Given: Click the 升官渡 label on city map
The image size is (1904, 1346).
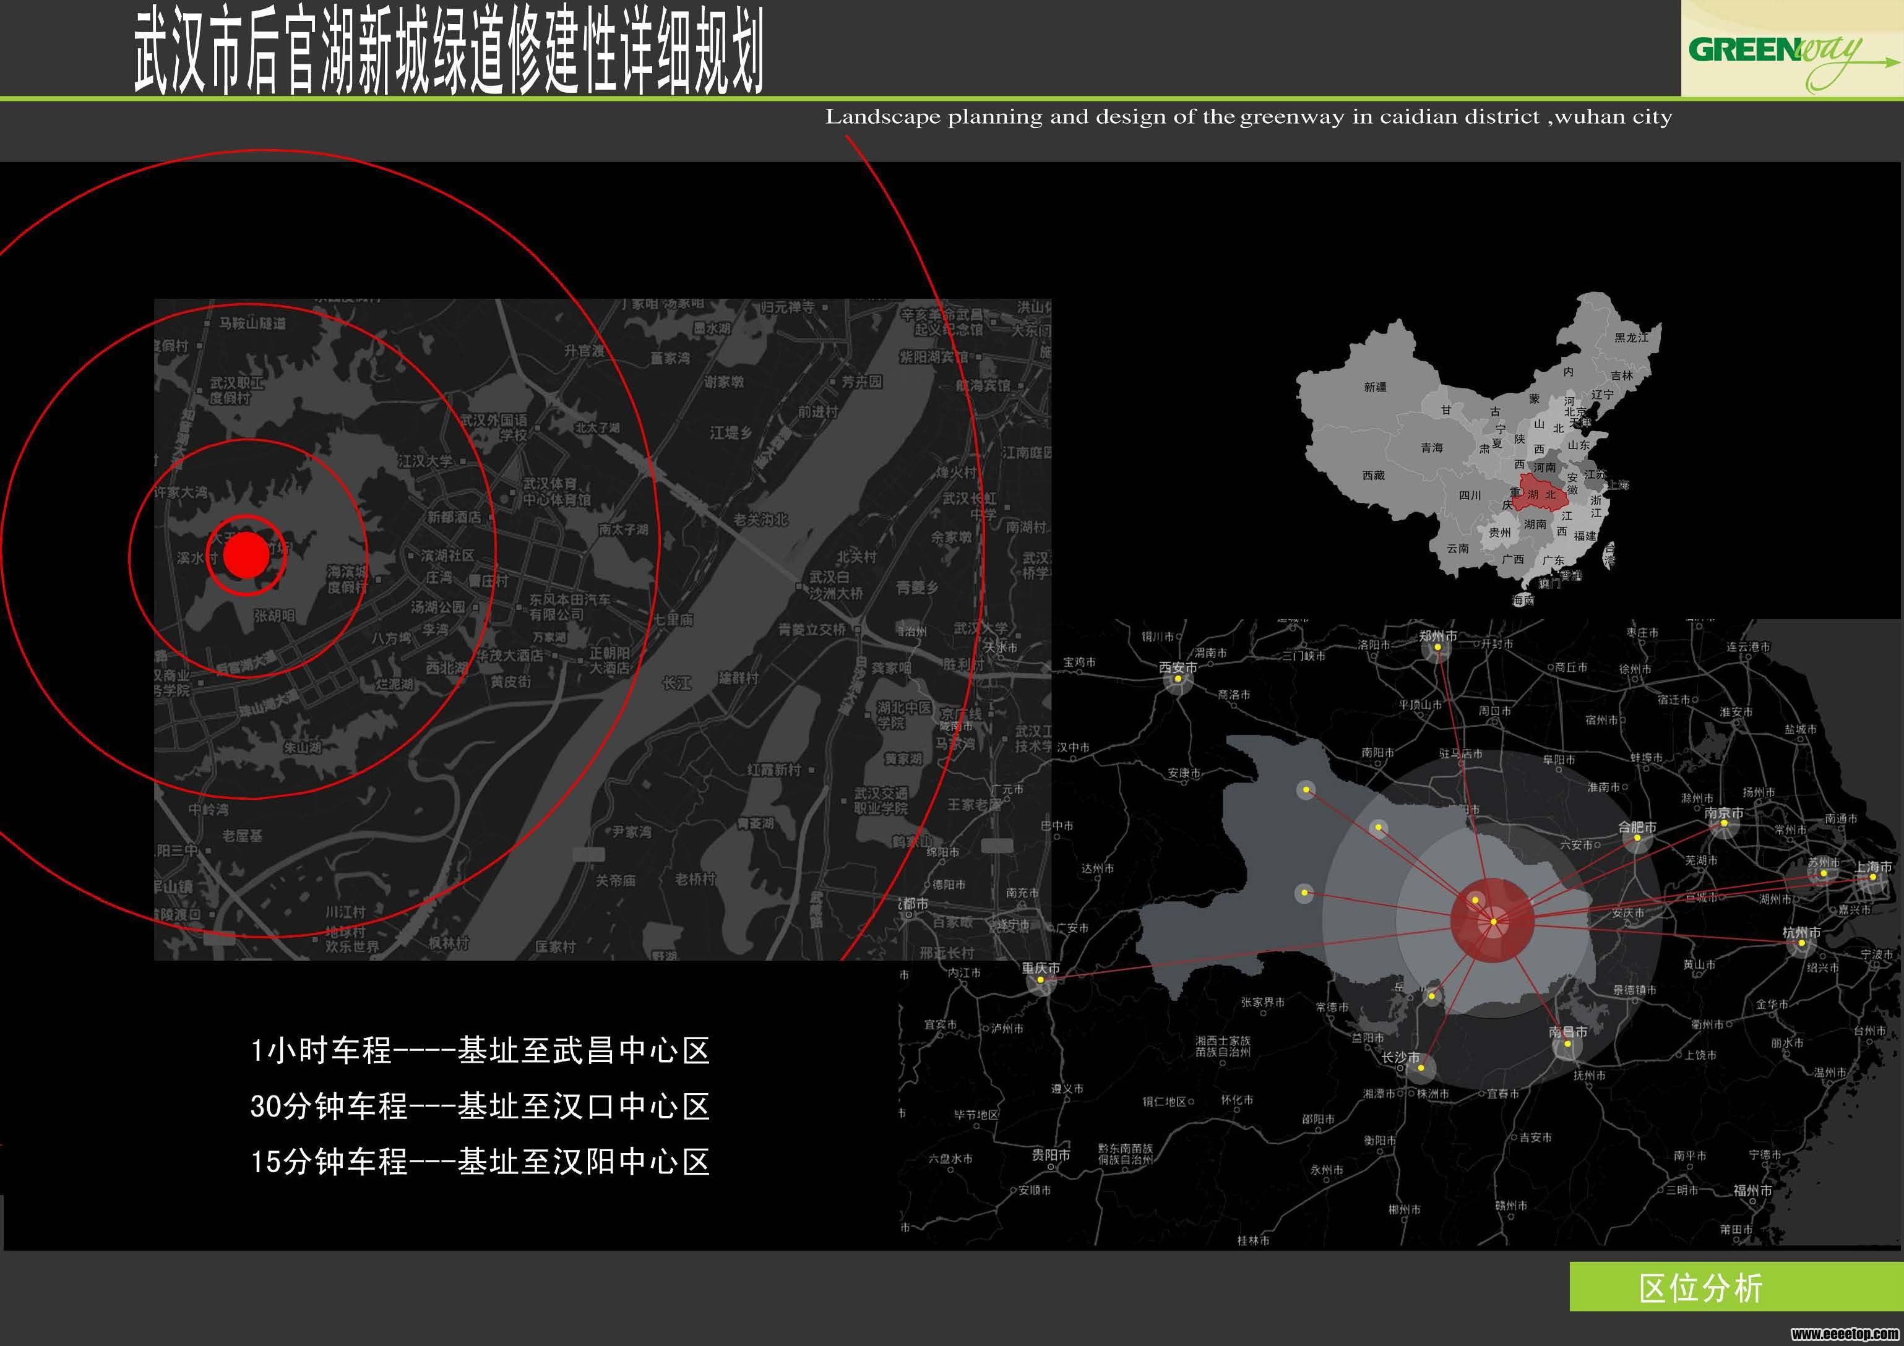Looking at the screenshot, I should (585, 351).
